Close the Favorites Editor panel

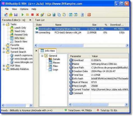pos(30,20)
